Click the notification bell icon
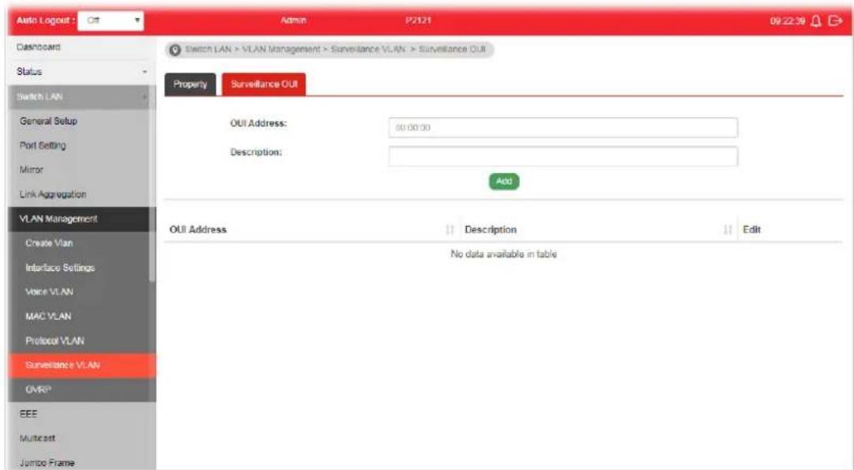Screen dimensions: 854x470 pos(815,21)
